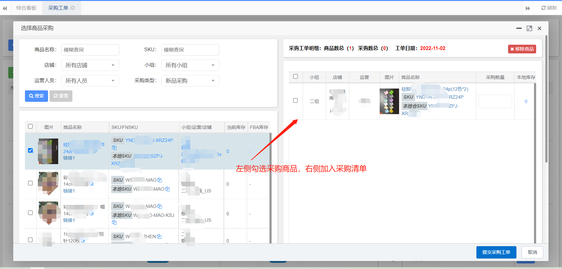Close the 采购工单 tab with its x icon

pyautogui.click(x=73, y=8)
